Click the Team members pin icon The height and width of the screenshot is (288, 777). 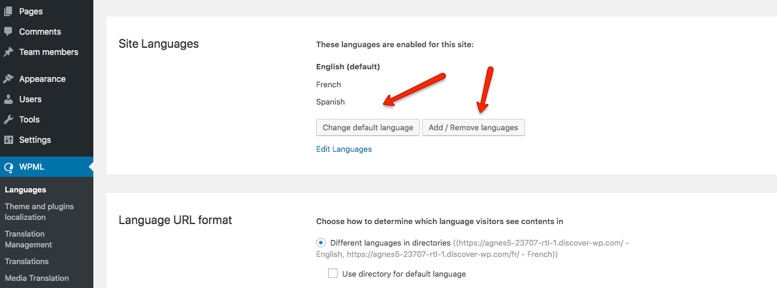click(8, 52)
